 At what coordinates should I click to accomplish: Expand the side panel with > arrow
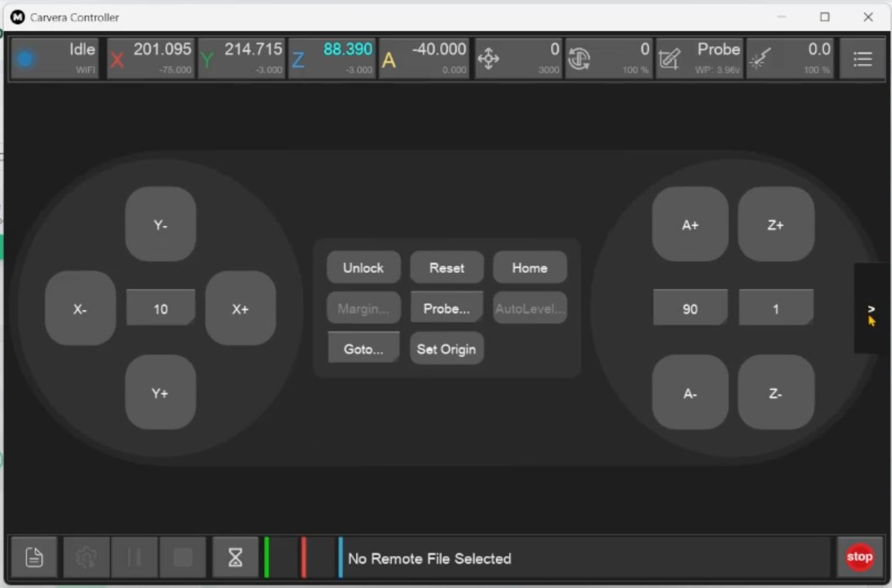coord(871,308)
